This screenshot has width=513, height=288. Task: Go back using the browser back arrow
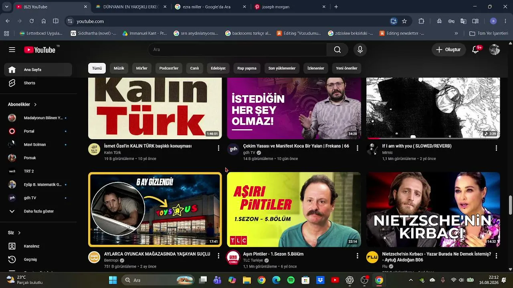pyautogui.click(x=8, y=21)
